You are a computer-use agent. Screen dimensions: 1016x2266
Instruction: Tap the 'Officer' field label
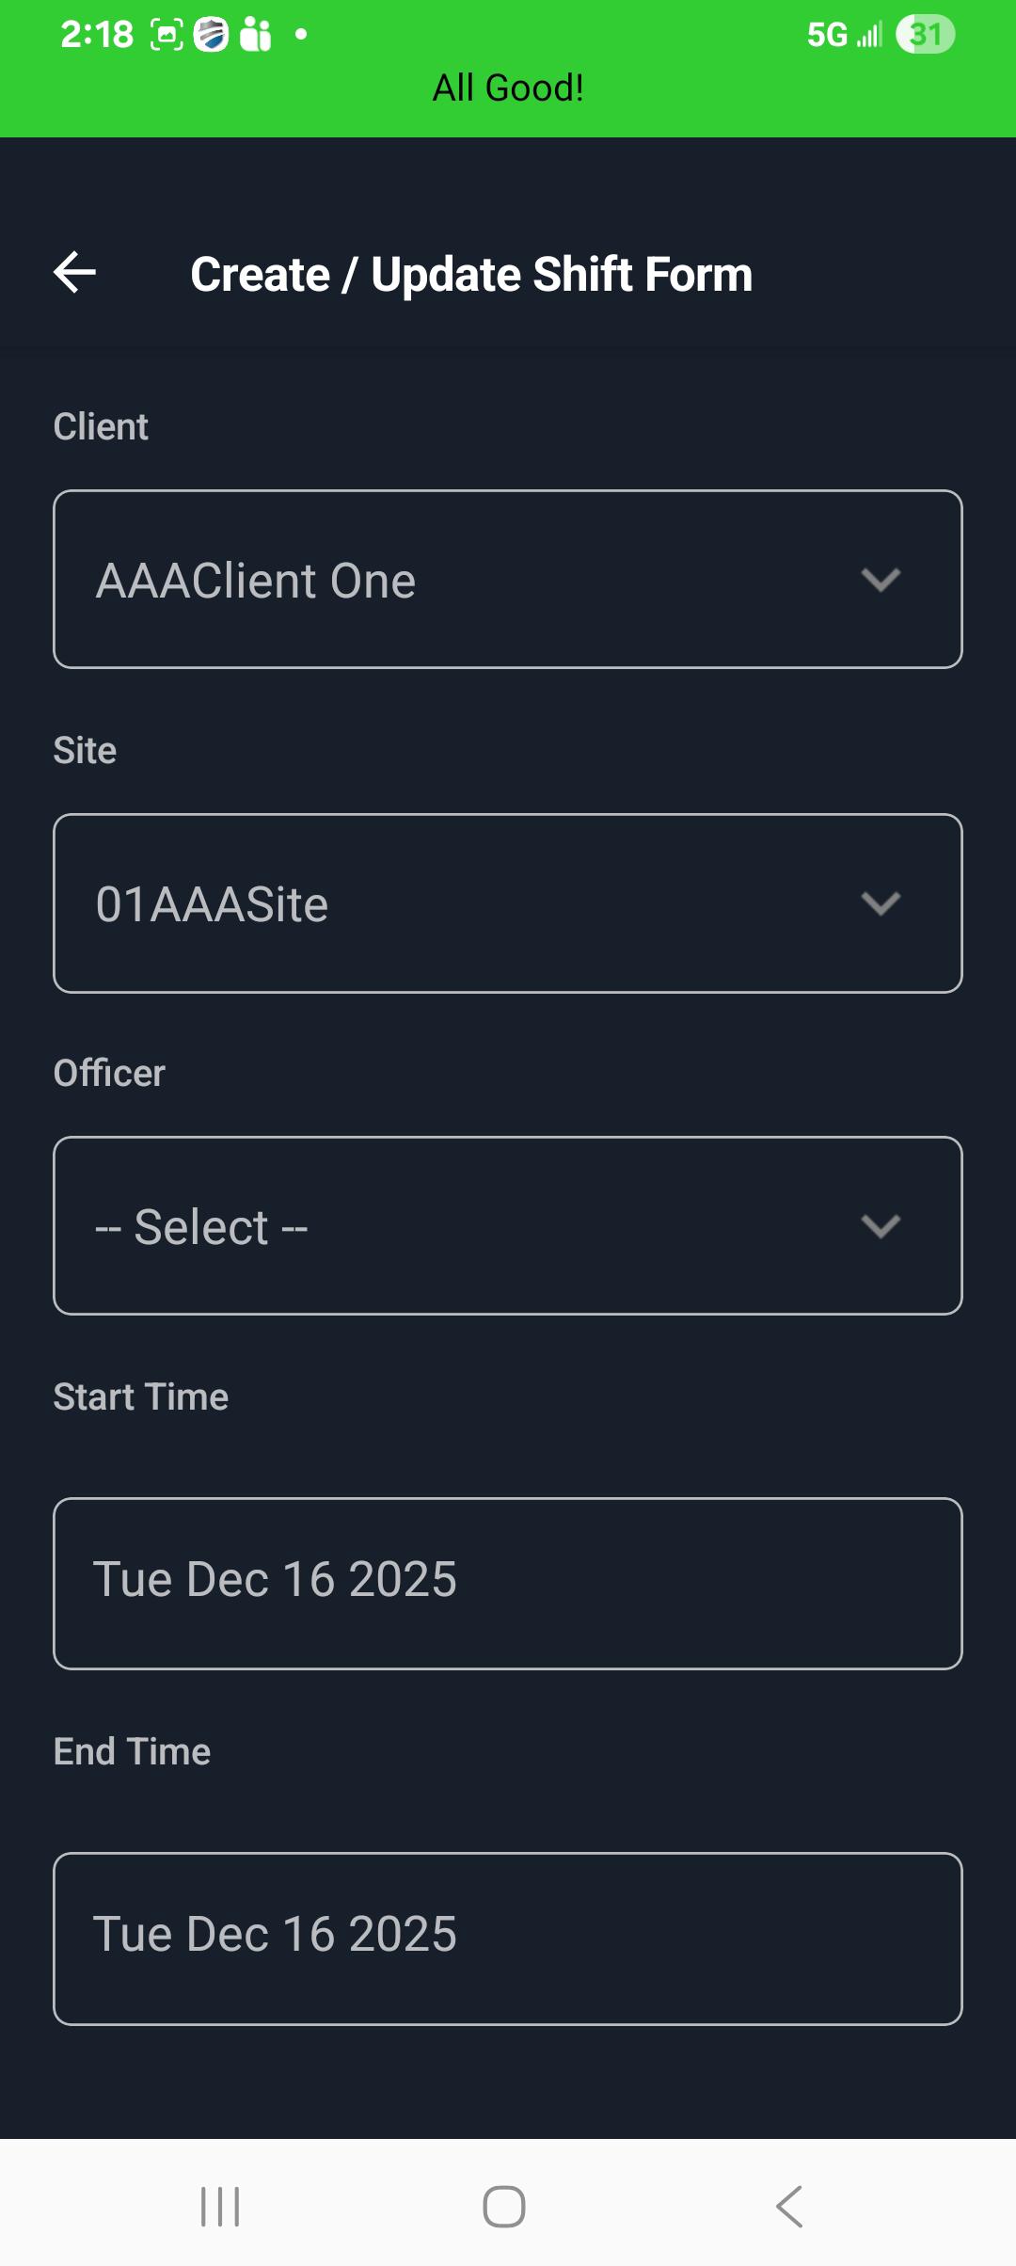(x=109, y=1074)
